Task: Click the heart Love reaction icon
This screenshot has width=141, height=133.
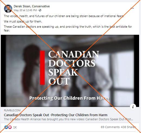Action: 10,127
